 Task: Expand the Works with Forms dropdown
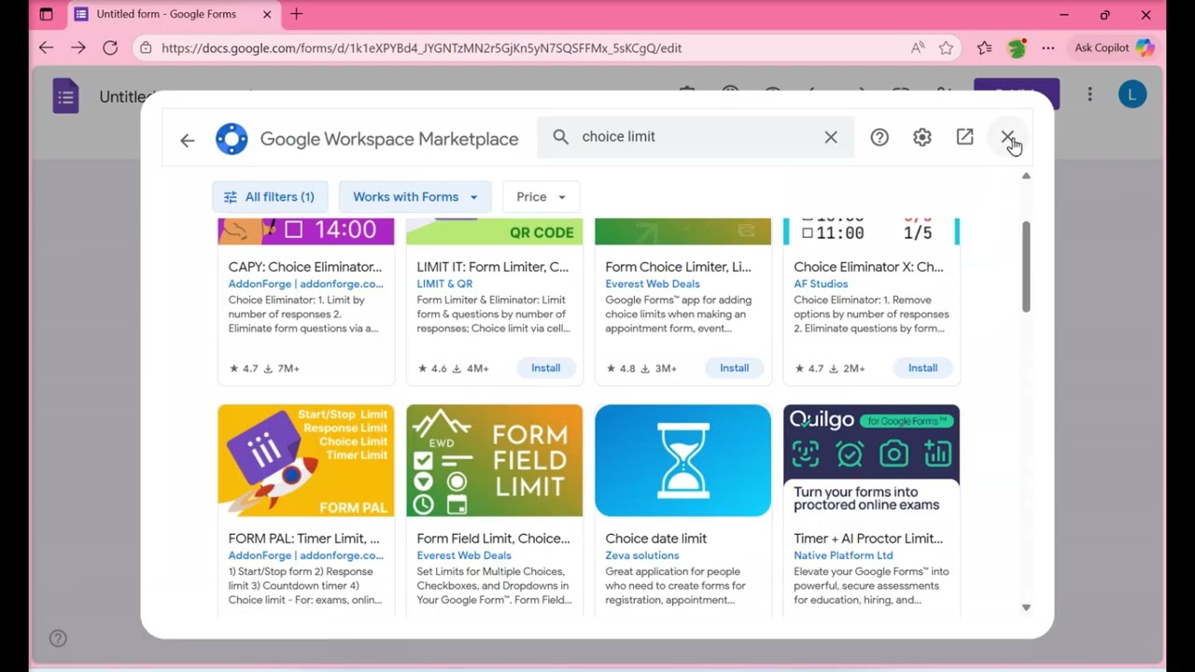(415, 197)
